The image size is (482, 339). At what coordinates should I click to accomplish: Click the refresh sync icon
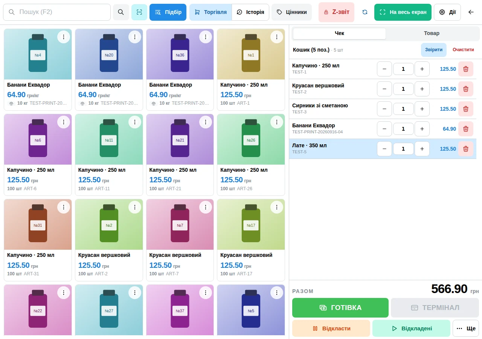pos(365,12)
